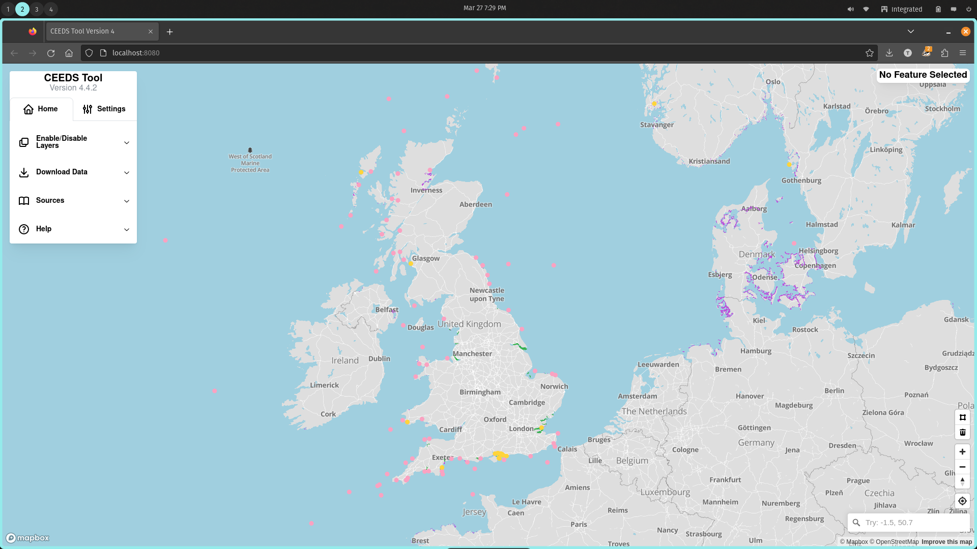Expand the Download Data section
Viewport: 977px width, 549px height.
[73, 172]
